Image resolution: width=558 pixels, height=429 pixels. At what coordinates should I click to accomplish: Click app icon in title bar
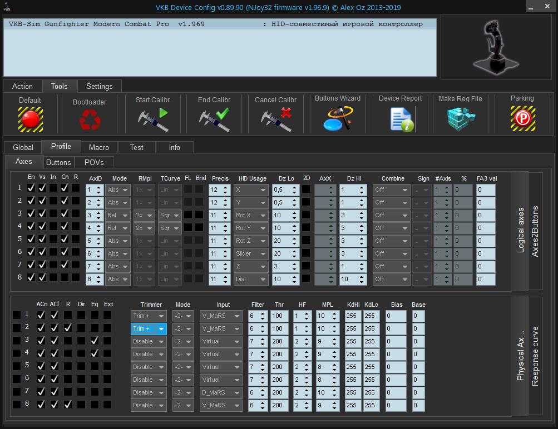click(x=7, y=7)
